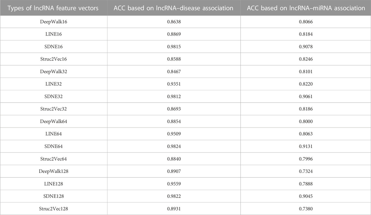Select SDNE64 disease ACC value 0.9824
Image resolution: width=371 pixels, height=215 pixels.
(x=174, y=146)
